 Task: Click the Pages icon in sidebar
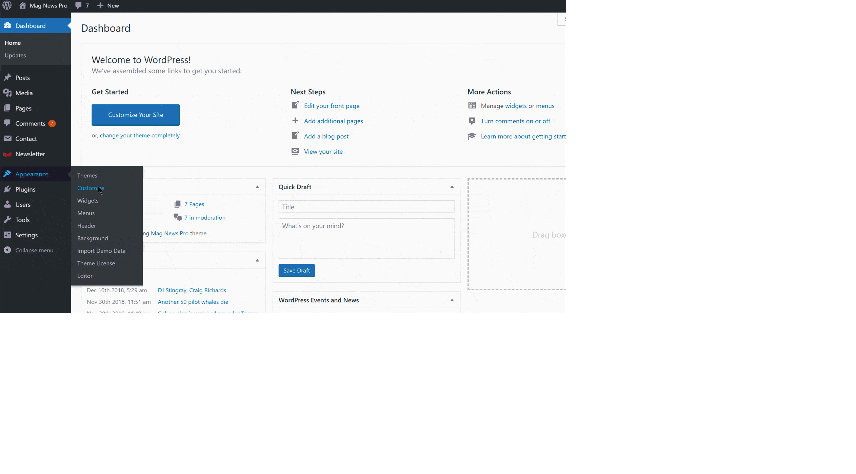(7, 108)
